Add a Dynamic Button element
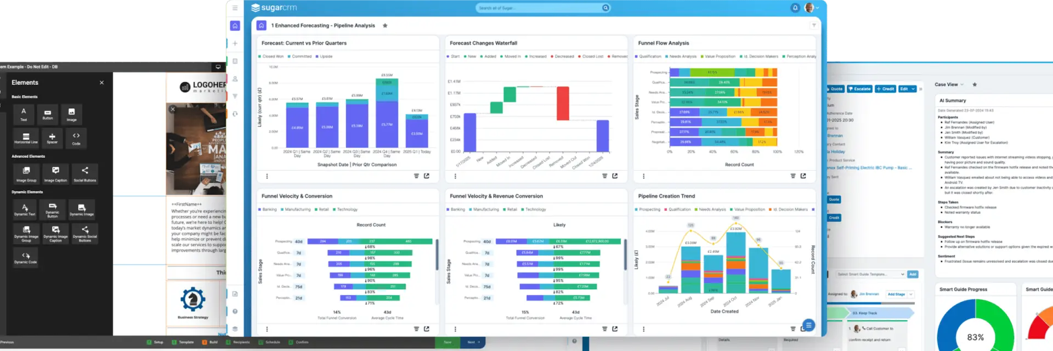 (x=53, y=210)
